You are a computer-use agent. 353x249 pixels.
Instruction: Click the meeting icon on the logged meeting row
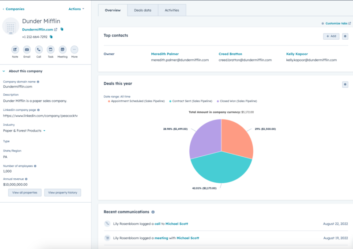coord(107,238)
